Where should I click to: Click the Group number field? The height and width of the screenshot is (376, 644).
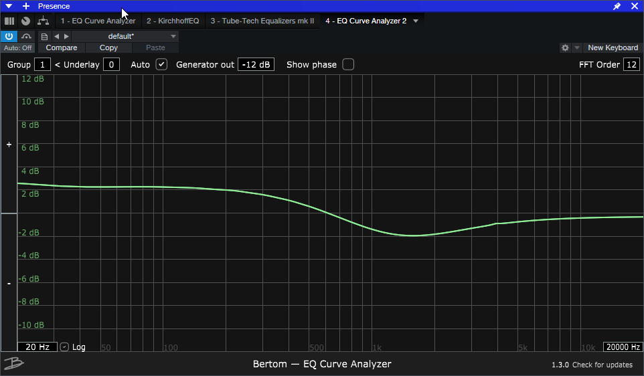[42, 65]
